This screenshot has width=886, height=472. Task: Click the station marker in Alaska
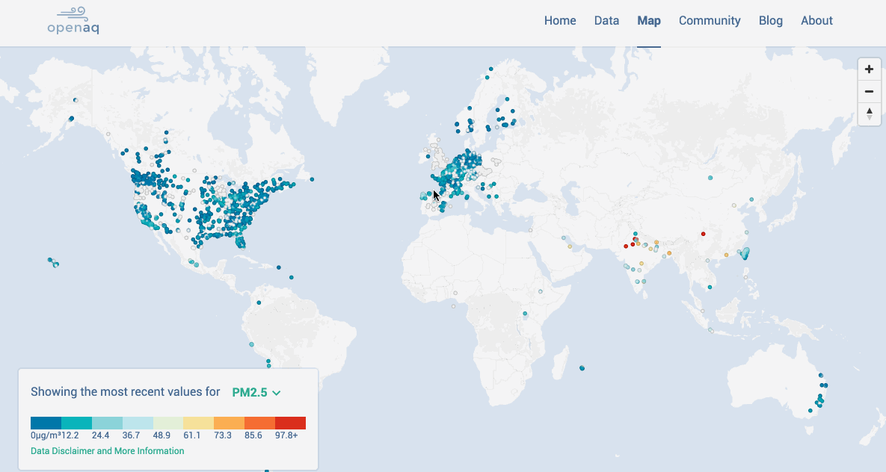click(71, 118)
